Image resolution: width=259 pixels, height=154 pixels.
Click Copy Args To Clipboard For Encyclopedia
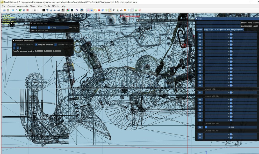tap(224, 30)
